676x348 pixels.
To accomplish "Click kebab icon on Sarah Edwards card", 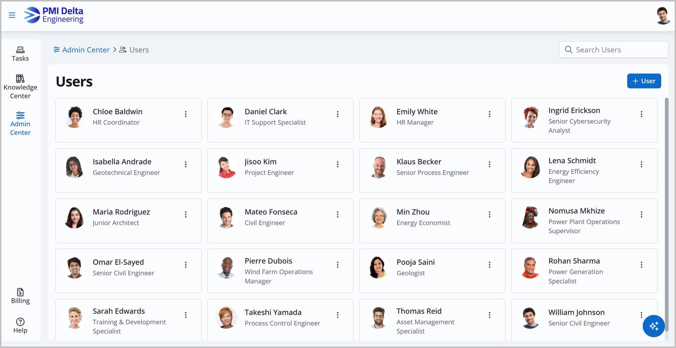I will tap(185, 315).
